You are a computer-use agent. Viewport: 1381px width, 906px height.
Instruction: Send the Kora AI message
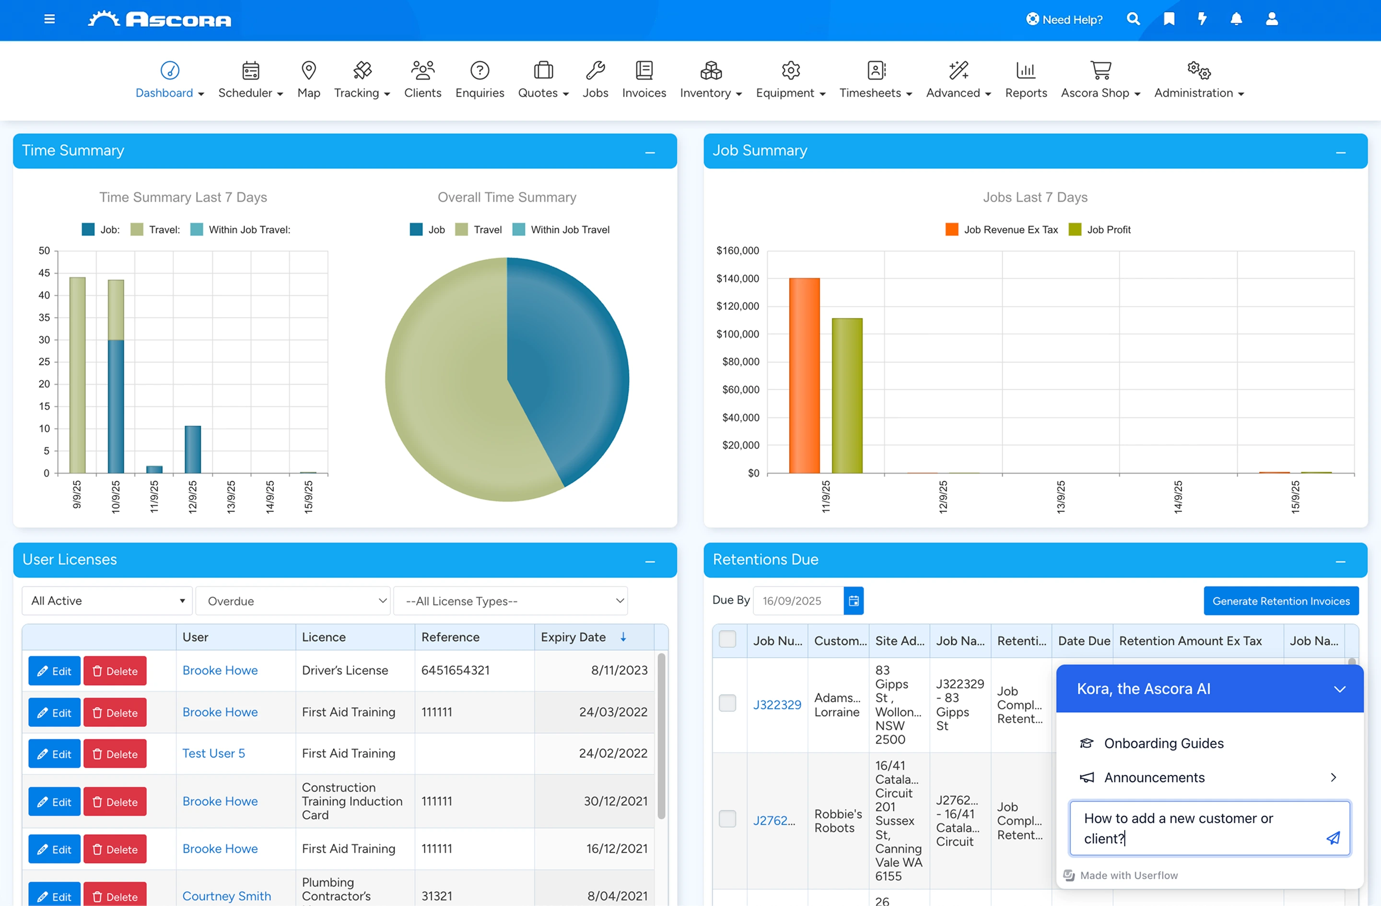[x=1333, y=837]
